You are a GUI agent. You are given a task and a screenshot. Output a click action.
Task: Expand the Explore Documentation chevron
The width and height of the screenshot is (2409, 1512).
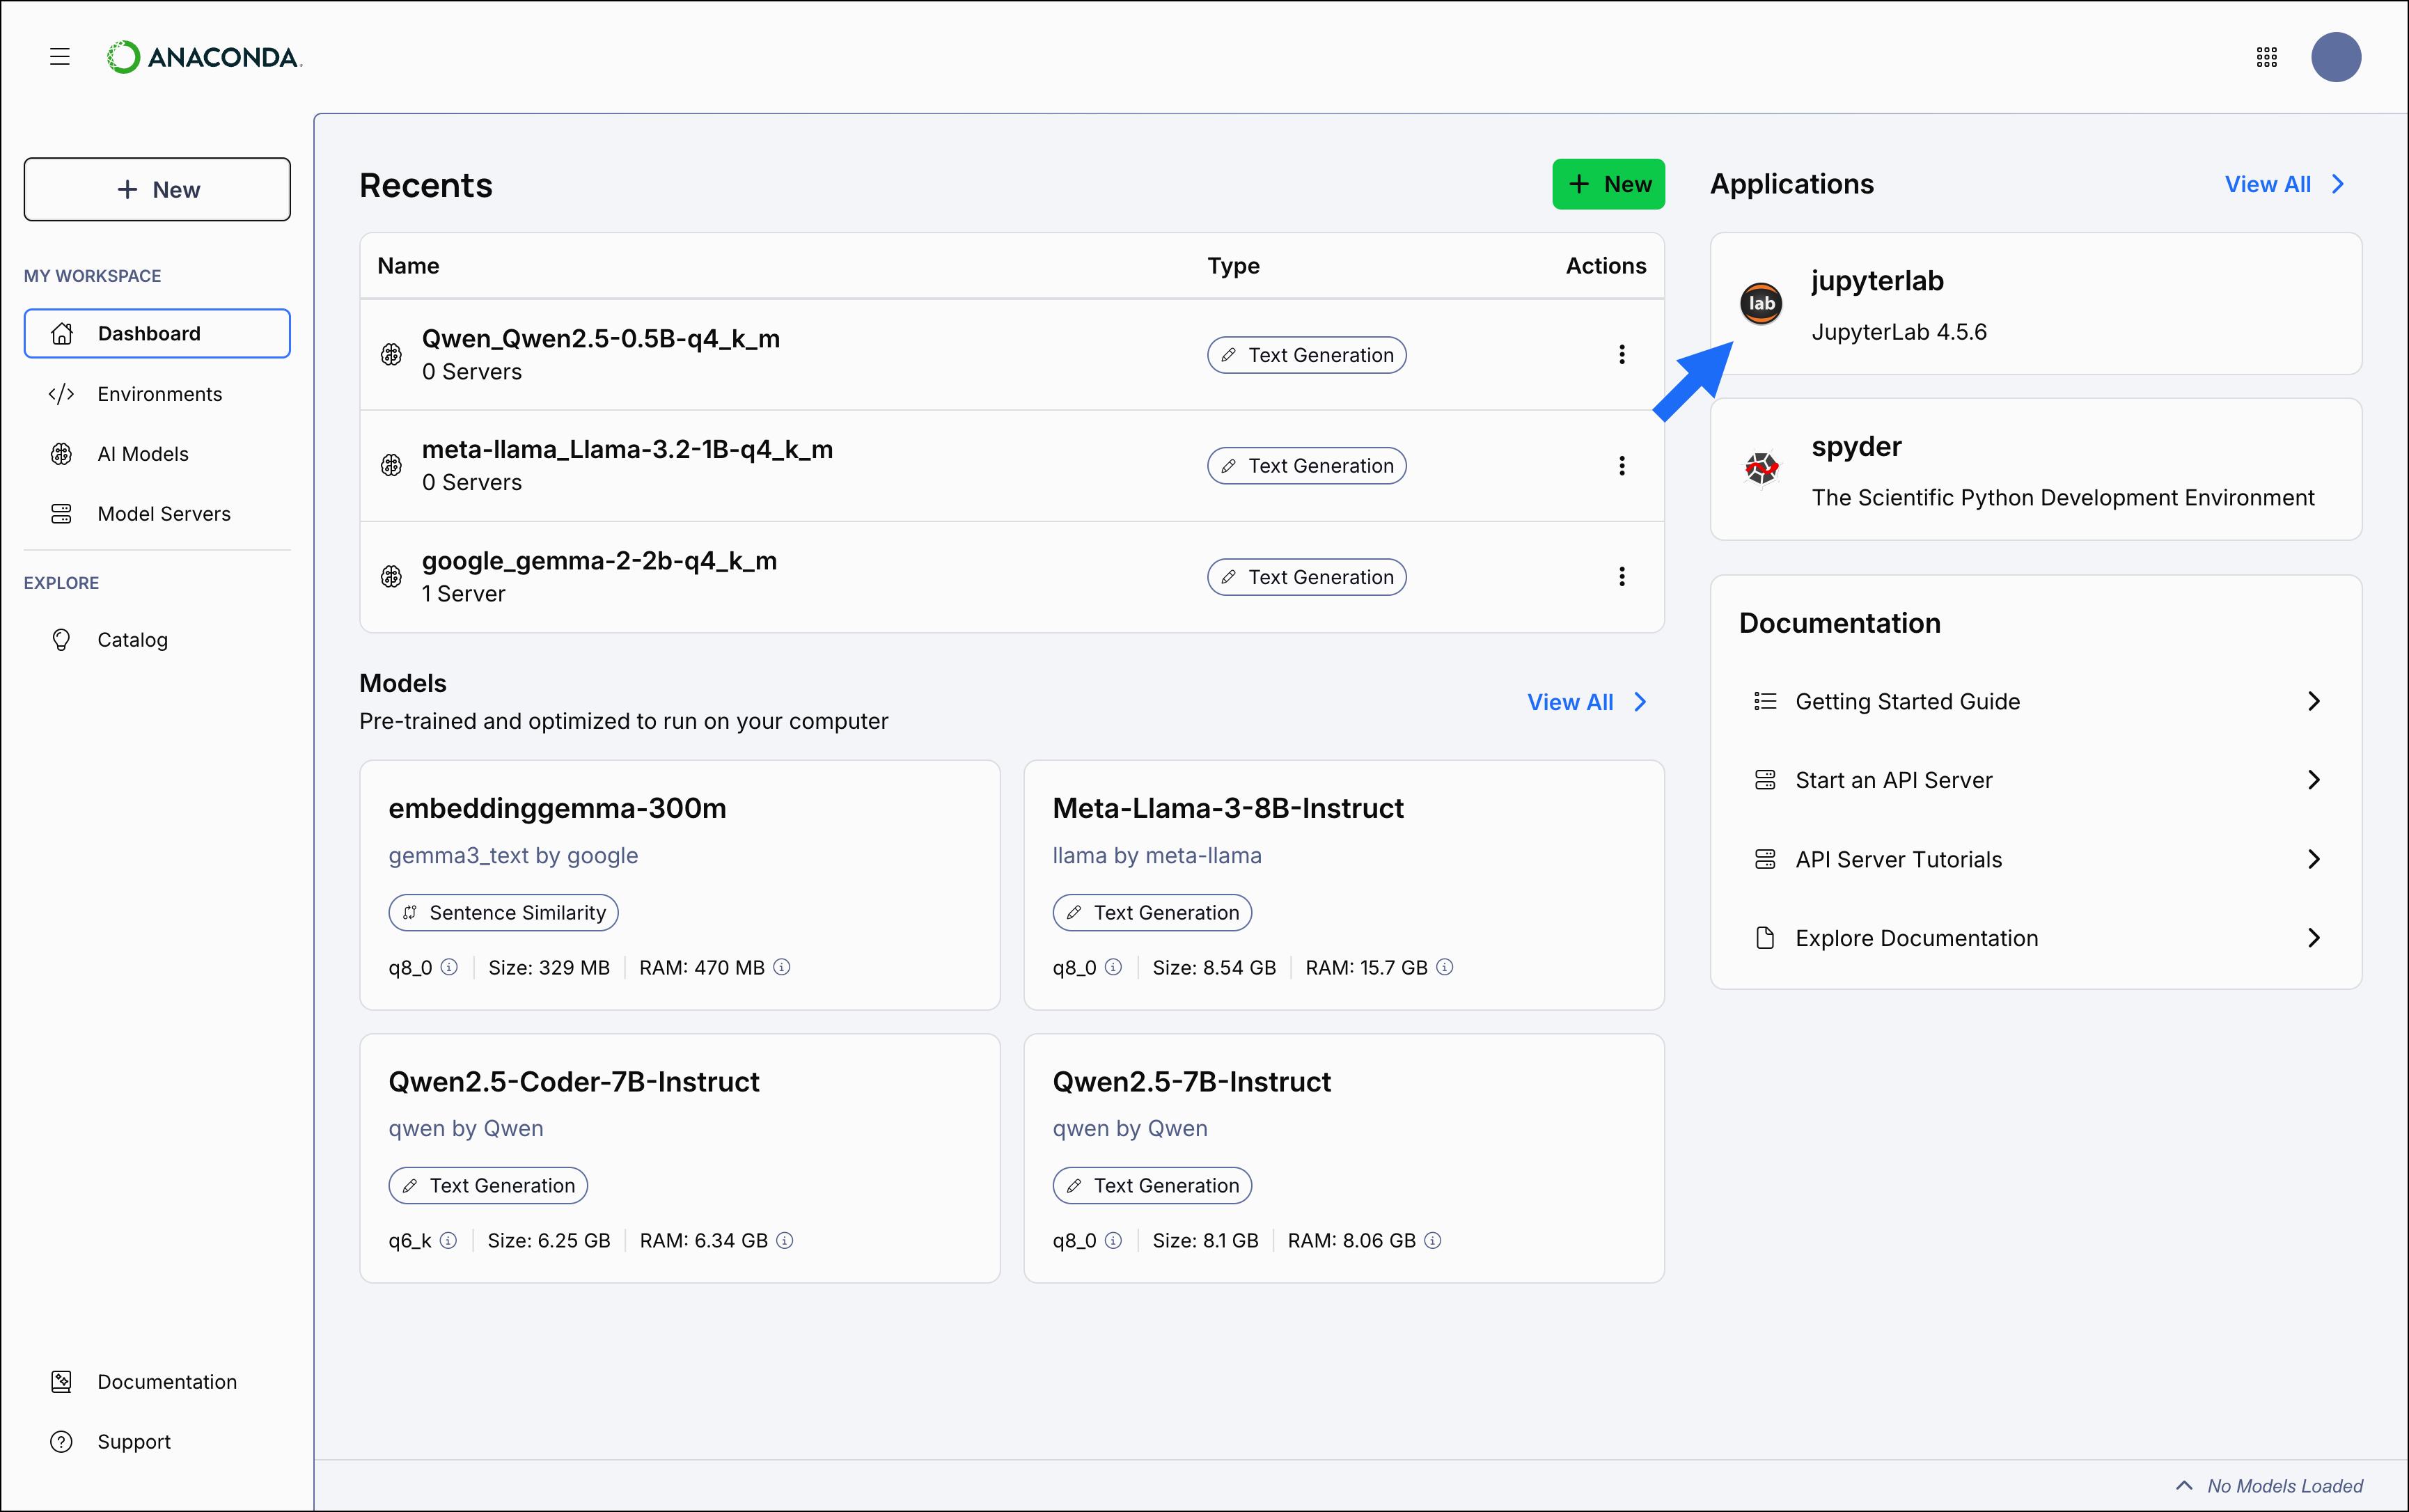pyautogui.click(x=2314, y=938)
